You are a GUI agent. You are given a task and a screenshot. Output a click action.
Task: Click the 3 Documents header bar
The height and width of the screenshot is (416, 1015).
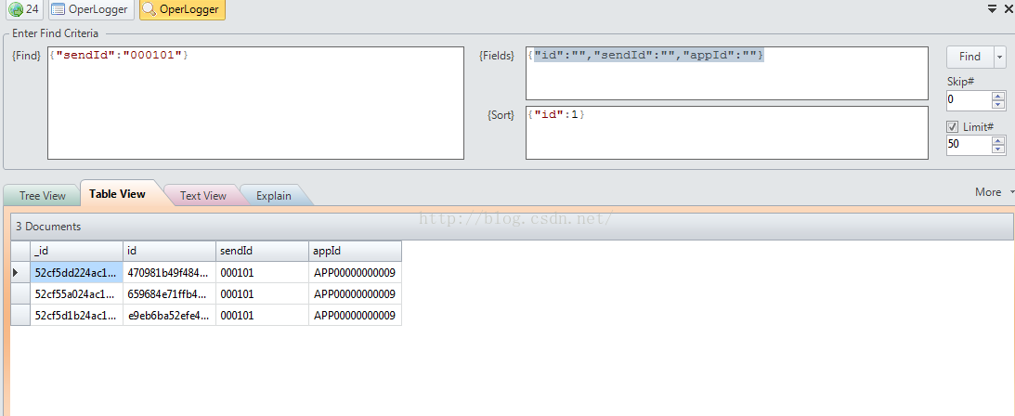[x=512, y=227]
